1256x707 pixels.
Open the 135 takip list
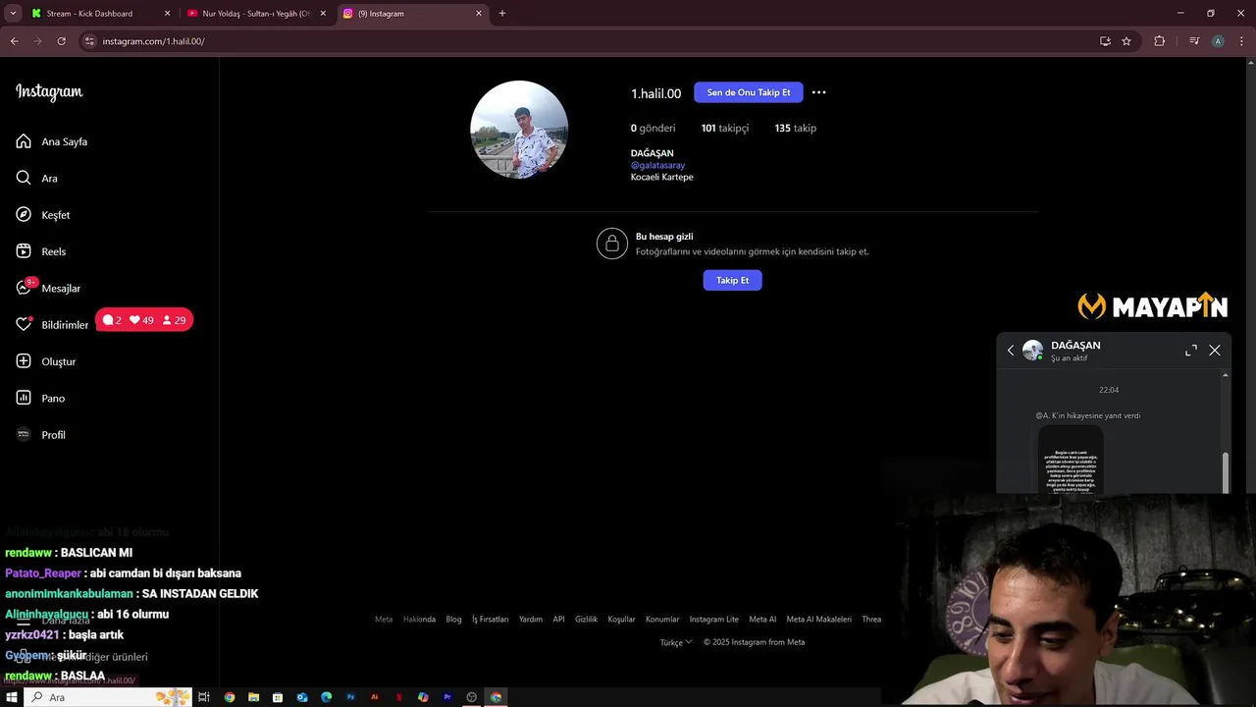click(x=796, y=128)
